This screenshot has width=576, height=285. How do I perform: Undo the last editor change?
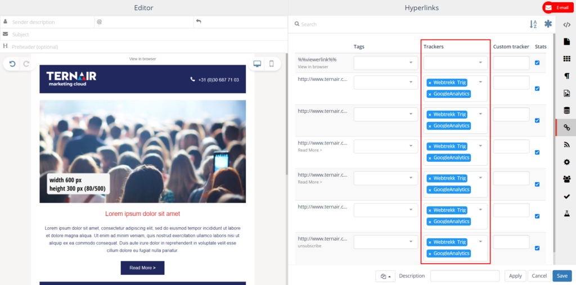pyautogui.click(x=12, y=64)
